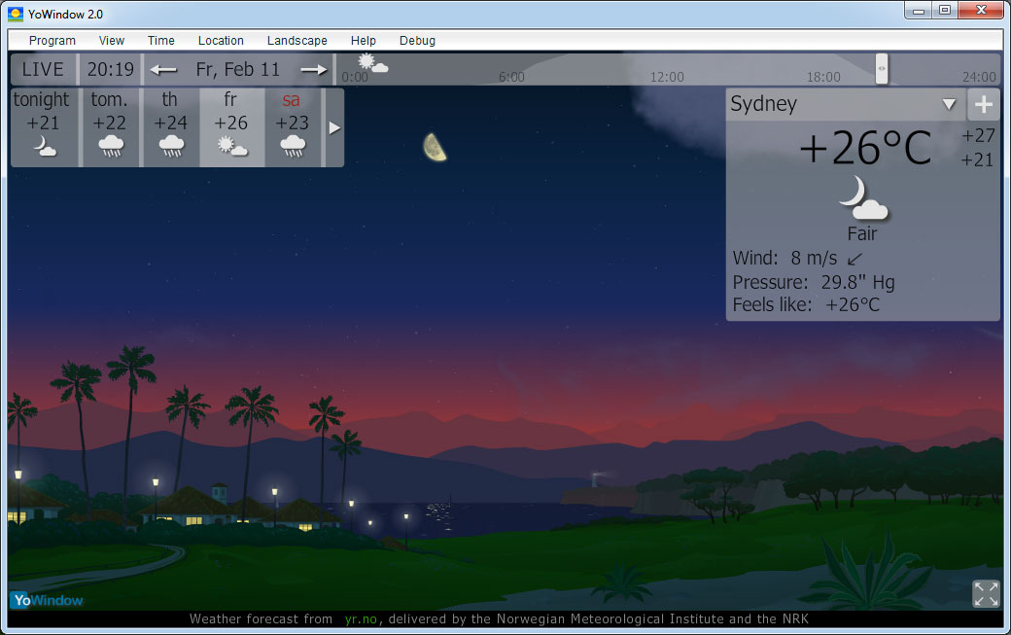The height and width of the screenshot is (635, 1011).
Task: Open the Location menu
Action: coord(221,41)
